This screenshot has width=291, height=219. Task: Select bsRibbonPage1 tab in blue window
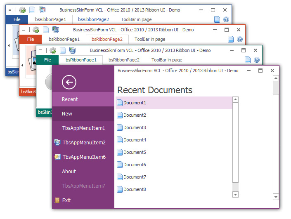50,19
